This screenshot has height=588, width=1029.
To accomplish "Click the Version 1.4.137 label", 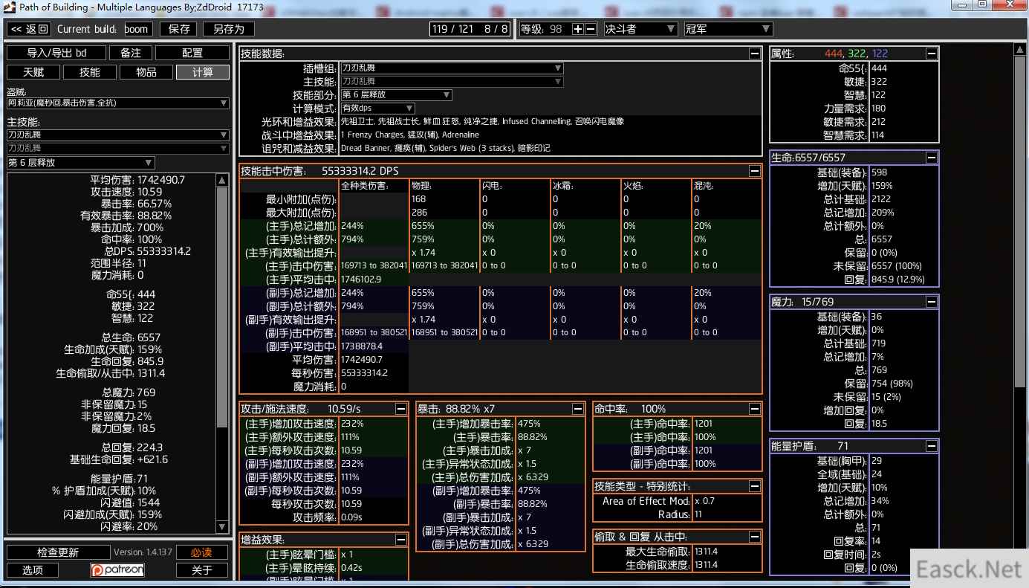I will point(143,552).
